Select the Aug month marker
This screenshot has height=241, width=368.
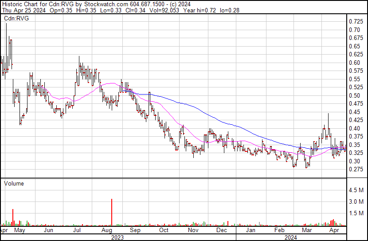click(x=106, y=230)
